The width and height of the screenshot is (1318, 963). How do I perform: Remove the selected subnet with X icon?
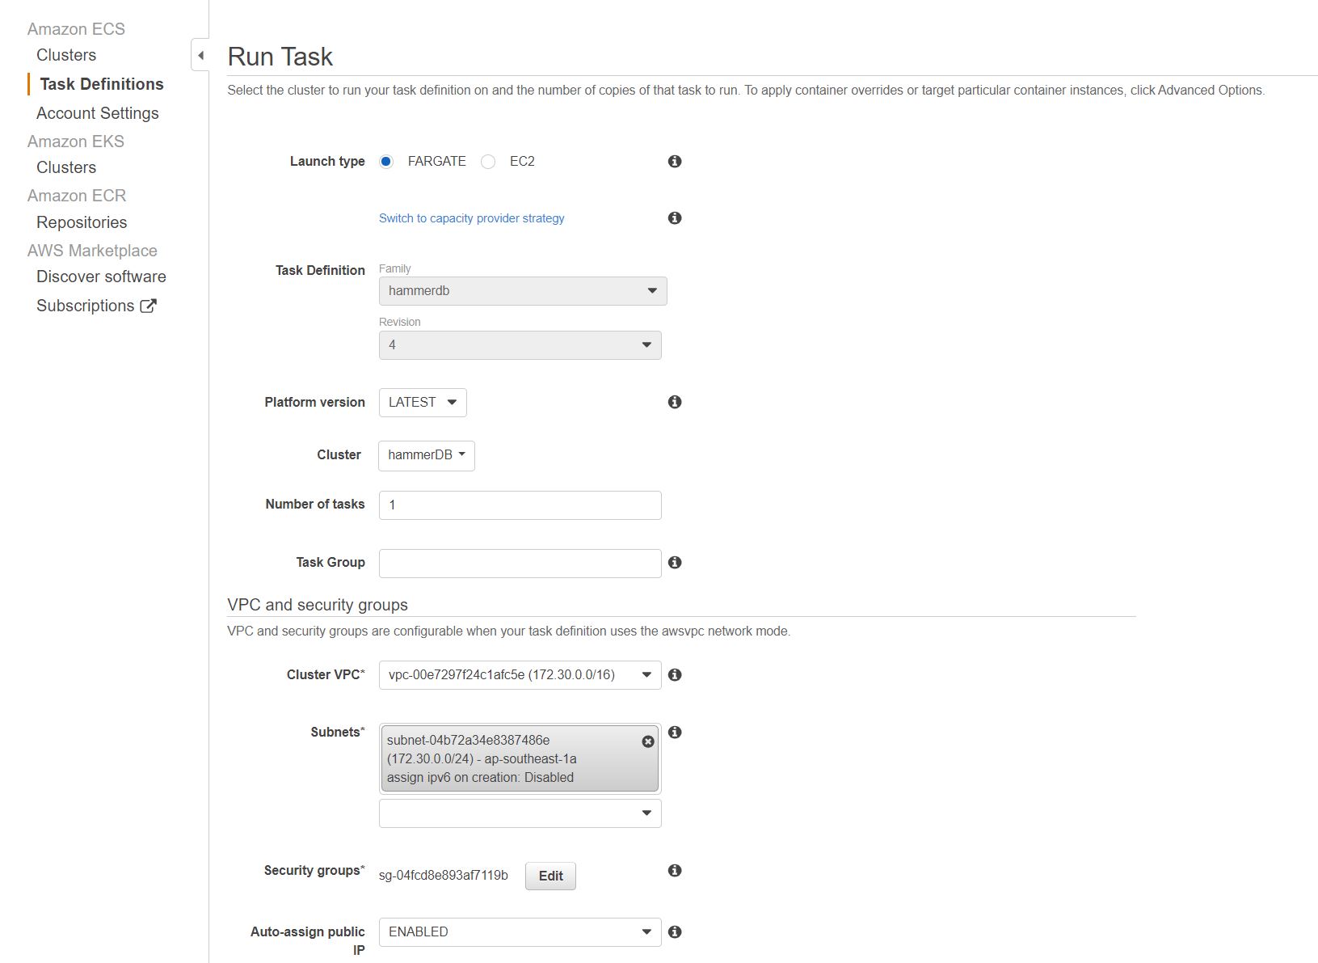click(648, 741)
